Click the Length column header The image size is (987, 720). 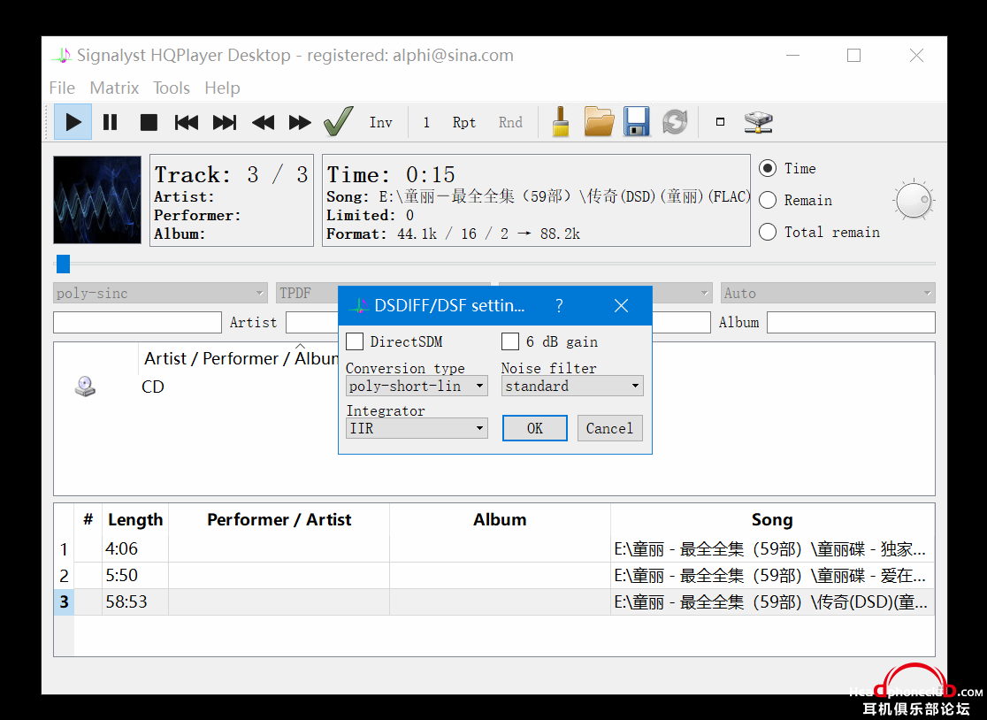135,520
